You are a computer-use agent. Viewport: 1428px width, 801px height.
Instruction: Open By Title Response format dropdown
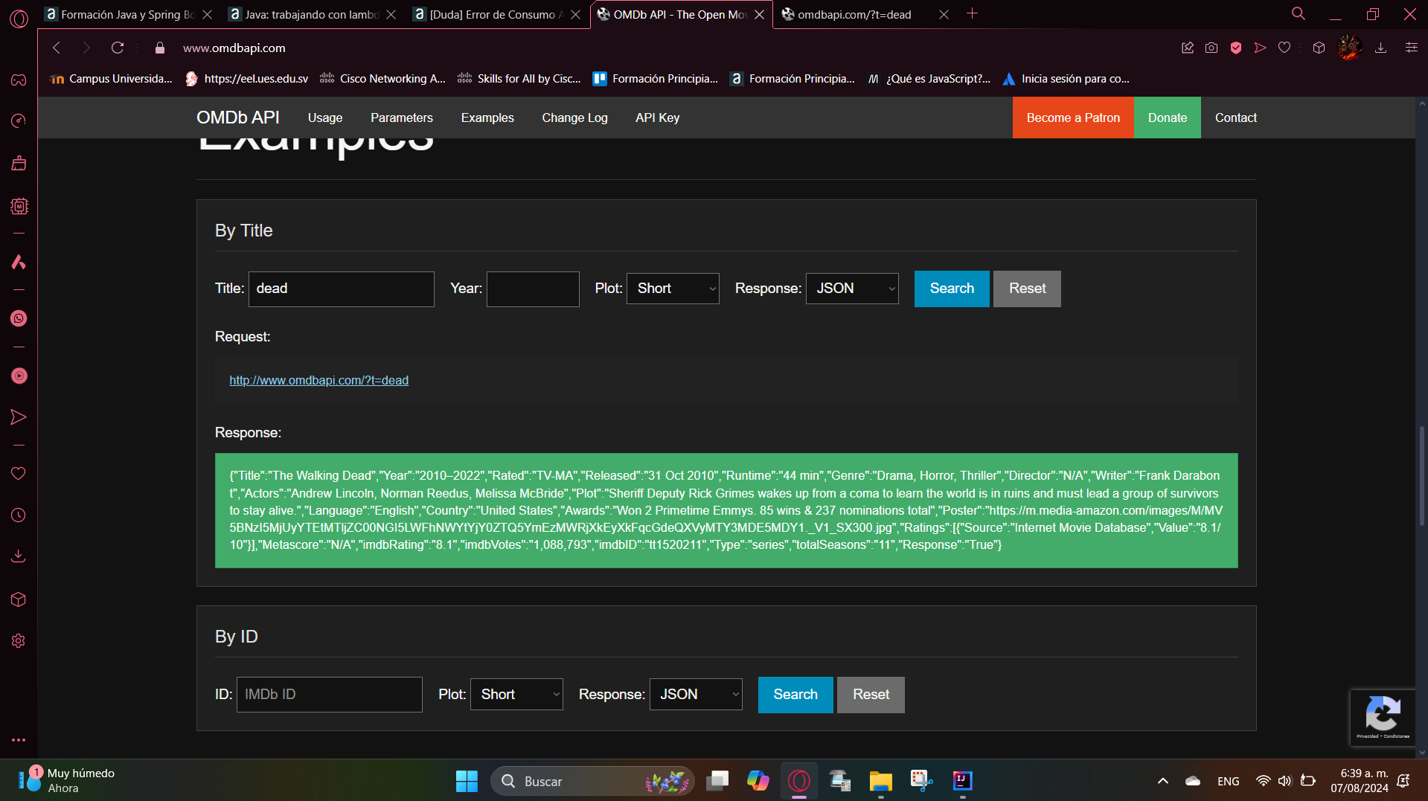click(x=852, y=289)
